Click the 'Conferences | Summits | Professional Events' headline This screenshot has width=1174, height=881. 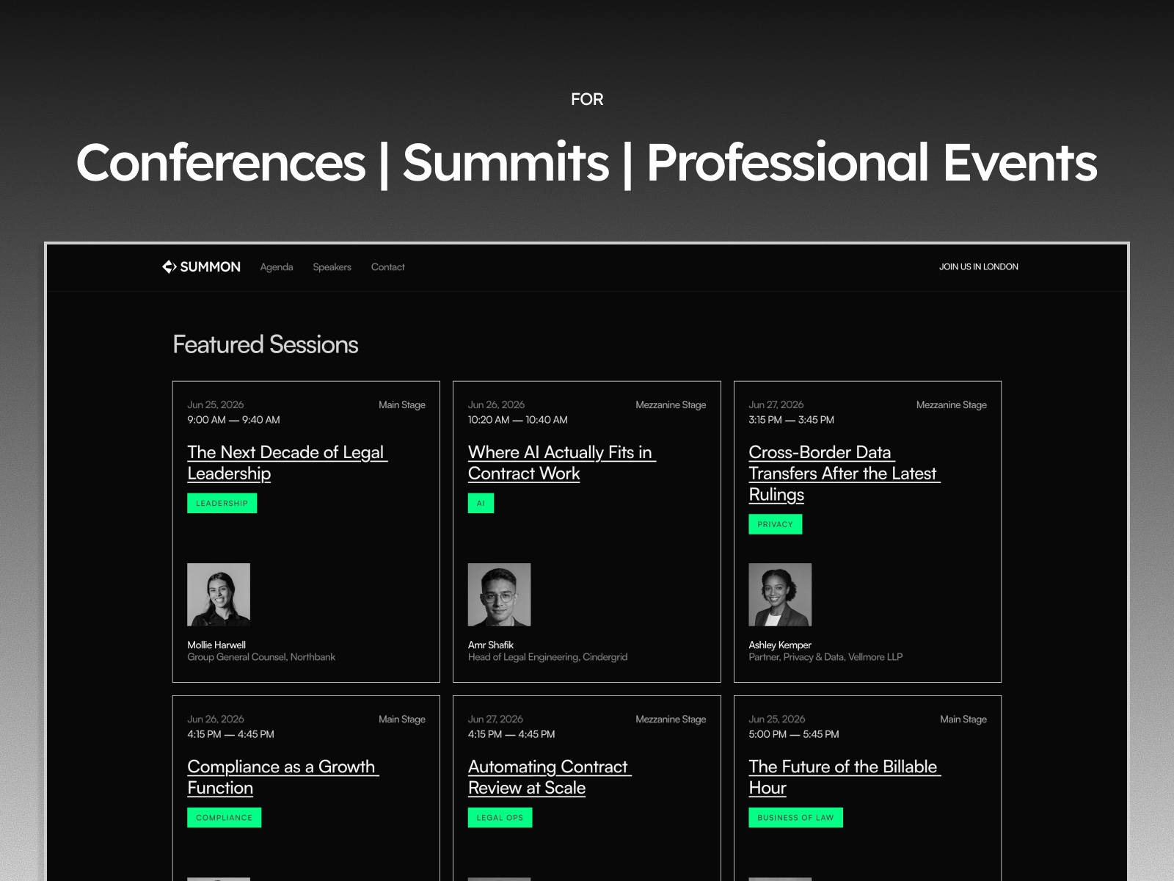click(x=587, y=162)
